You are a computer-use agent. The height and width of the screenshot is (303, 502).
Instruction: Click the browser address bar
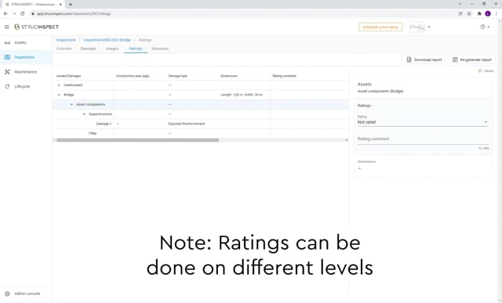[243, 14]
